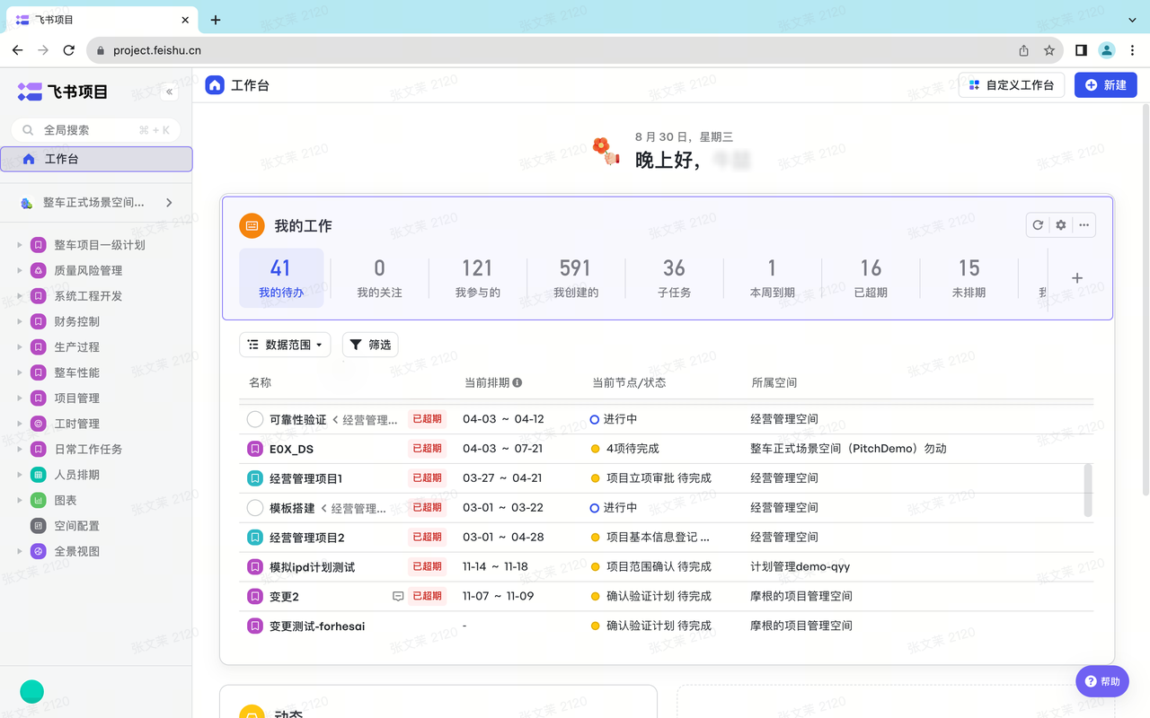This screenshot has height=718, width=1150.
Task: Expand 系统工程开发 tree node
Action: click(x=20, y=296)
